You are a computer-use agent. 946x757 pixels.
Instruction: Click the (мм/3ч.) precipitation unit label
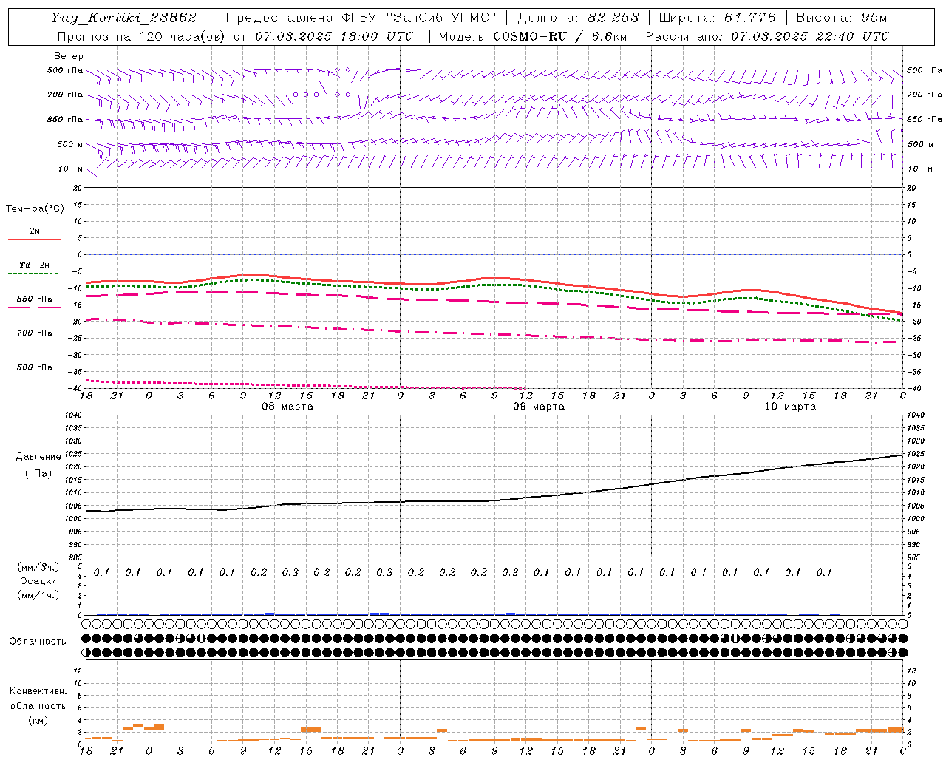(x=38, y=567)
